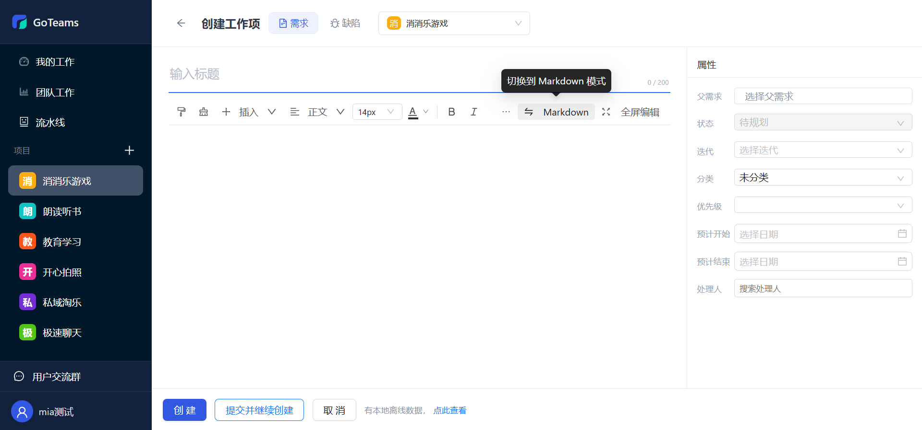Image resolution: width=922 pixels, height=430 pixels.
Task: Select the 私域淘乐 project
Action: point(76,302)
